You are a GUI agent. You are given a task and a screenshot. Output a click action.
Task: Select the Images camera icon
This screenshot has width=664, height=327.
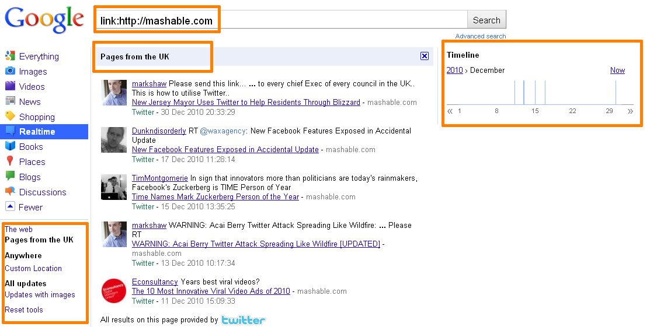click(x=10, y=71)
